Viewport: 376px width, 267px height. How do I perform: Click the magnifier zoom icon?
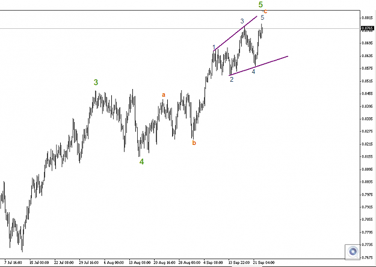click(x=353, y=251)
